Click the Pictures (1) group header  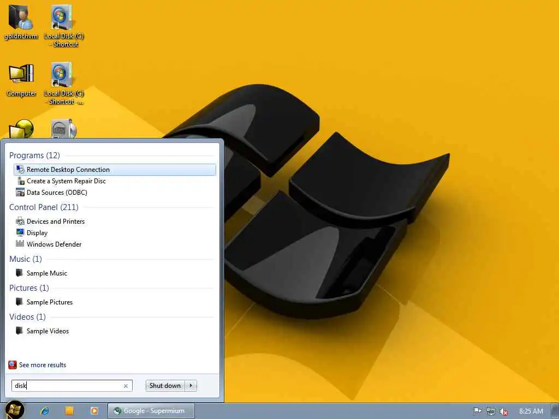pyautogui.click(x=29, y=288)
